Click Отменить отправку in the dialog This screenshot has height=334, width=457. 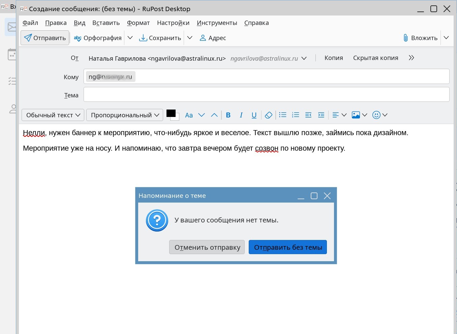[207, 247]
